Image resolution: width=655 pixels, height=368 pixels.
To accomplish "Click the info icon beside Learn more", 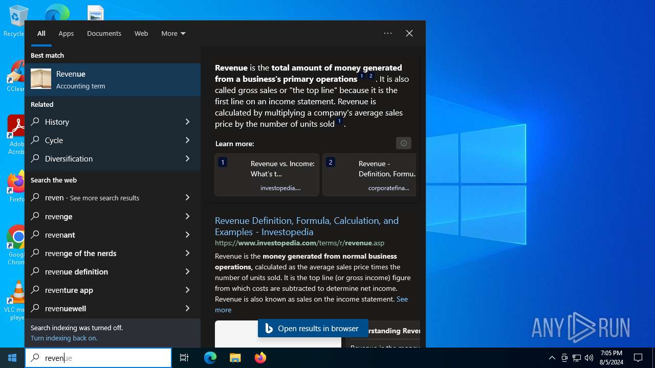I will pos(404,143).
